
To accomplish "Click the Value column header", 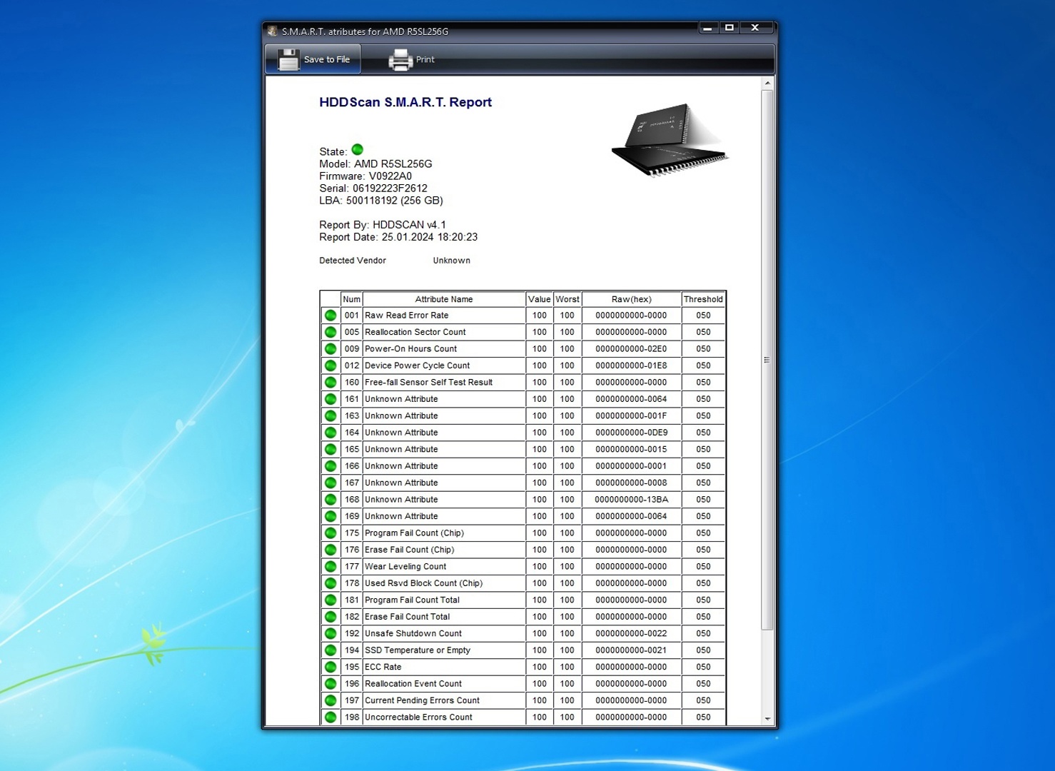I will tap(539, 299).
